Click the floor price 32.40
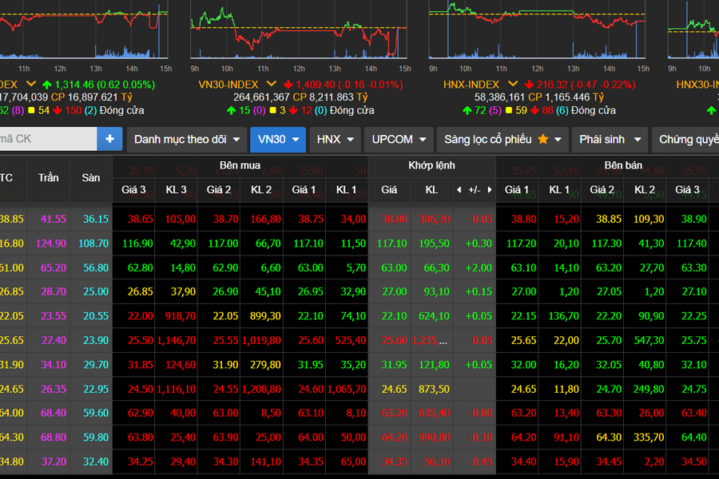This screenshot has height=479, width=719. (96, 461)
